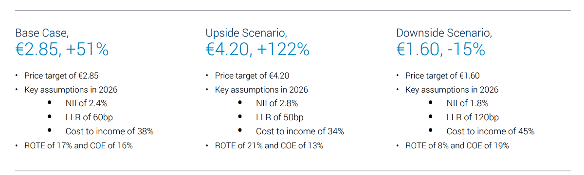
Task: Click the Price target of €2.85 bullet
Action: pyautogui.click(x=62, y=76)
